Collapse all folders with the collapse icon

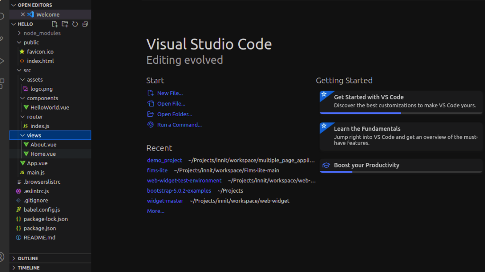[x=85, y=24]
